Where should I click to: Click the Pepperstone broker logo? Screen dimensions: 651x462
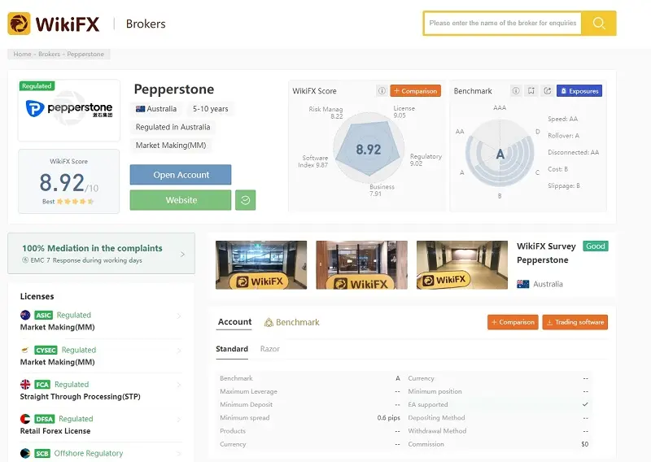[69, 108]
